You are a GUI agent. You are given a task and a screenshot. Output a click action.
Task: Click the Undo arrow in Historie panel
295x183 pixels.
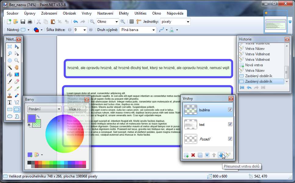point(249,88)
